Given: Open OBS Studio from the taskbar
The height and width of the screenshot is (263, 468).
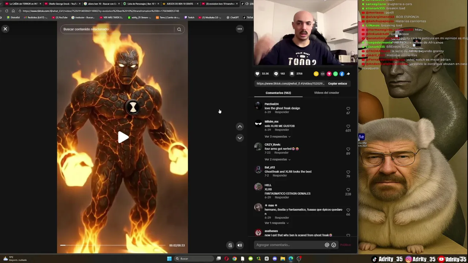Looking at the screenshot, I should [299, 259].
